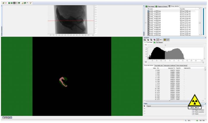Click the yellow ruler icon in the top toolbar
This screenshot has width=208, height=123.
click(x=22, y=3)
